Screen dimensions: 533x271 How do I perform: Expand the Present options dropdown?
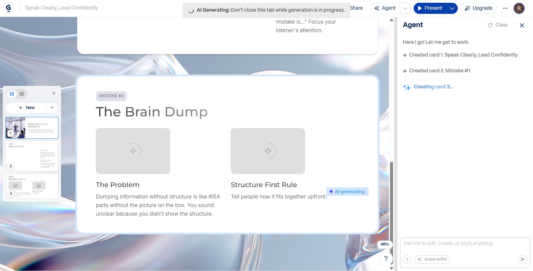(x=452, y=8)
